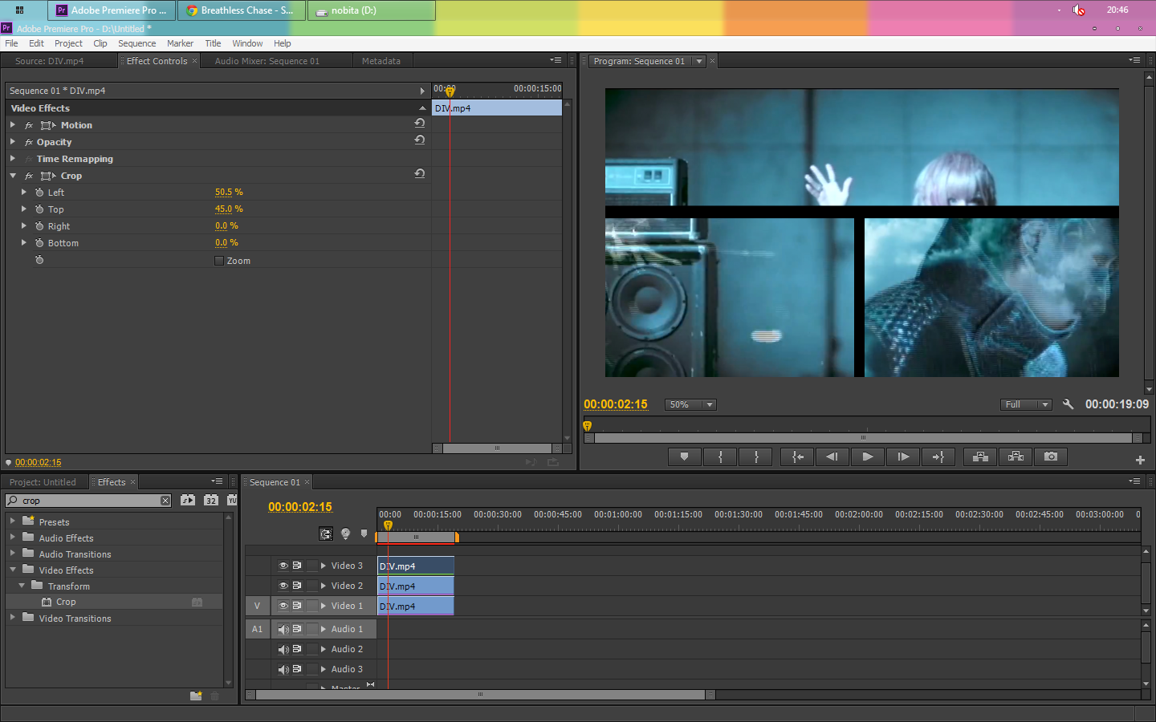Open the 50% zoom level dropdown
The image size is (1156, 722).
point(690,404)
